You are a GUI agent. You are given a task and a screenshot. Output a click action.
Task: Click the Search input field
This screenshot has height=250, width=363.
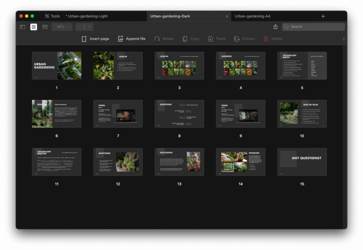[x=315, y=27]
